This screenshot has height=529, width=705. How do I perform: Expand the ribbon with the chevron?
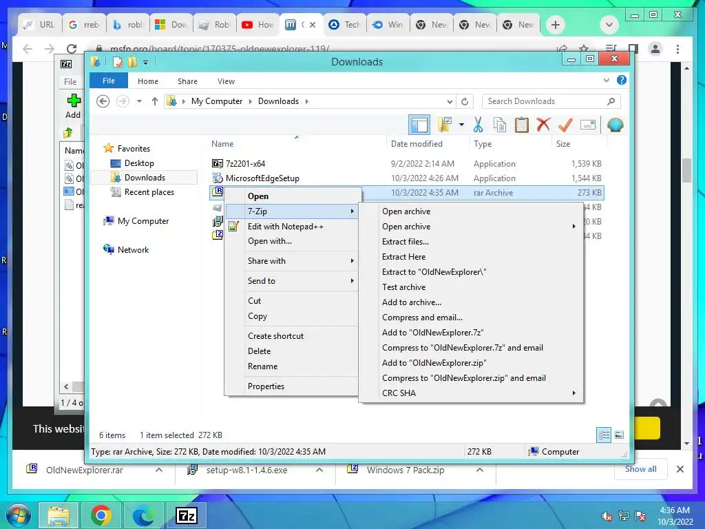pos(607,80)
